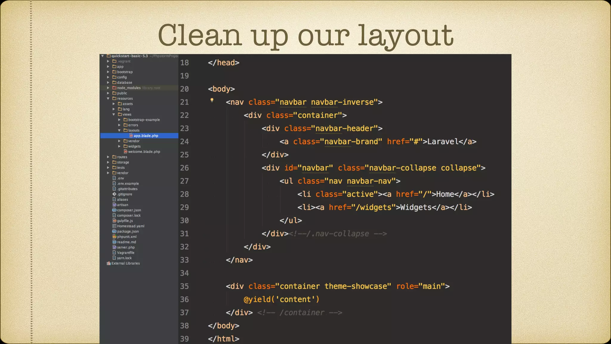
Task: Select the top-level vendor folder
Action: tap(123, 173)
